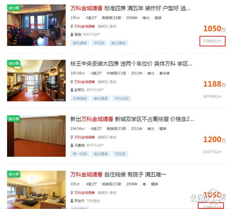
Task: Open the living room photo of the second listing
Action: [36, 81]
